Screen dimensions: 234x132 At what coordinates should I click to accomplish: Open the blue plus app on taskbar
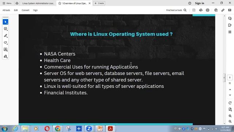coord(79,129)
